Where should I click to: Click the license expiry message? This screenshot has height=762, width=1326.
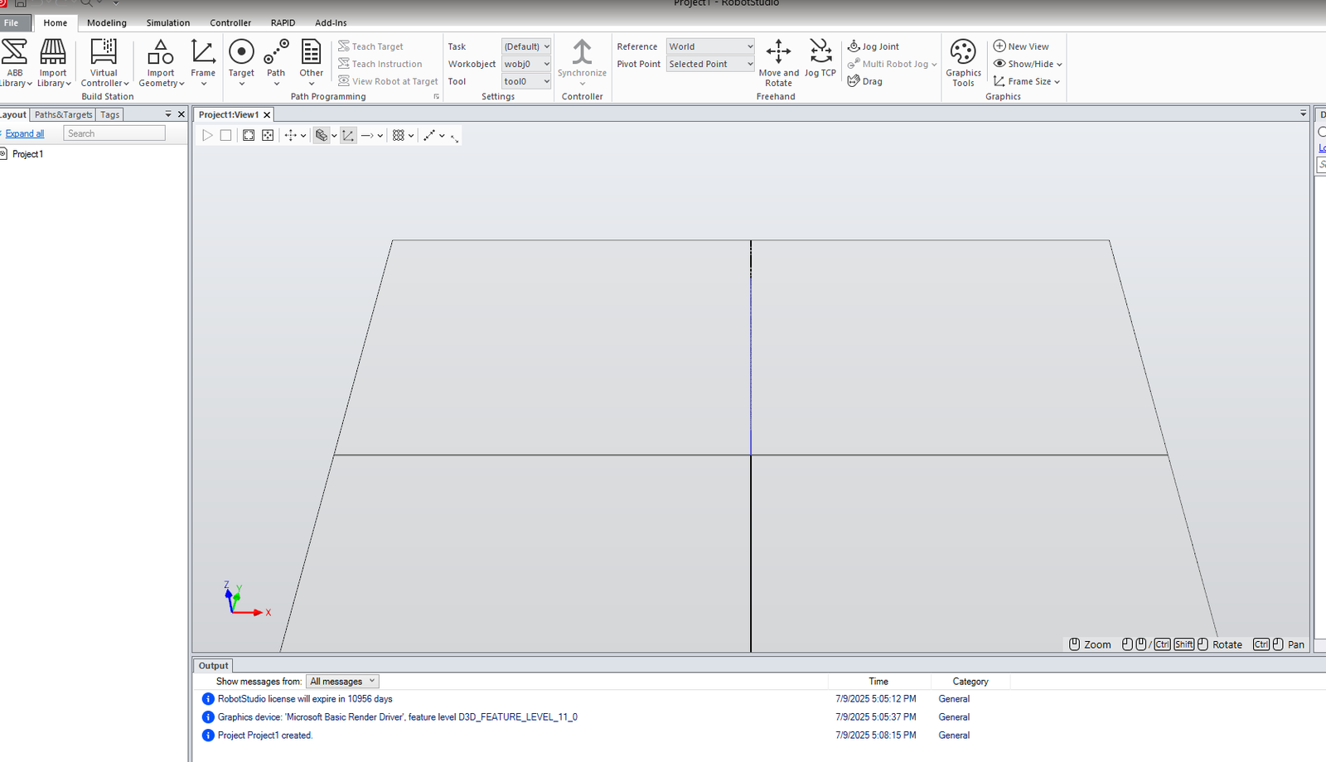pos(305,699)
